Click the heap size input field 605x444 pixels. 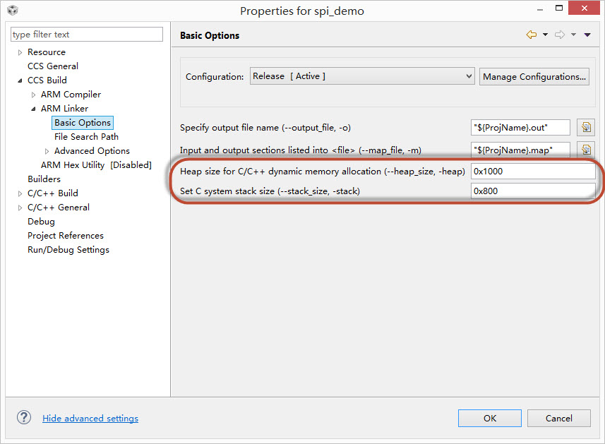click(532, 172)
